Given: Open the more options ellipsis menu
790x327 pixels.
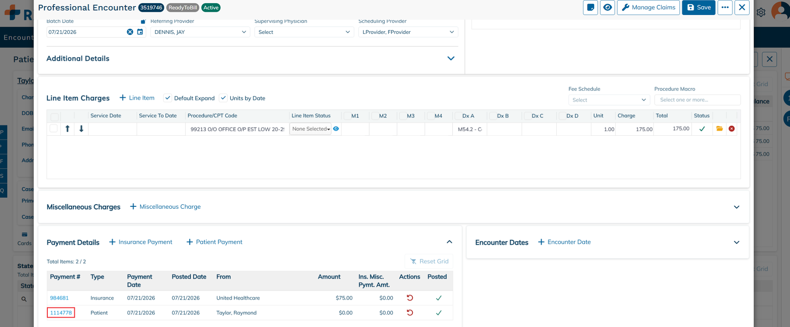Looking at the screenshot, I should 725,7.
